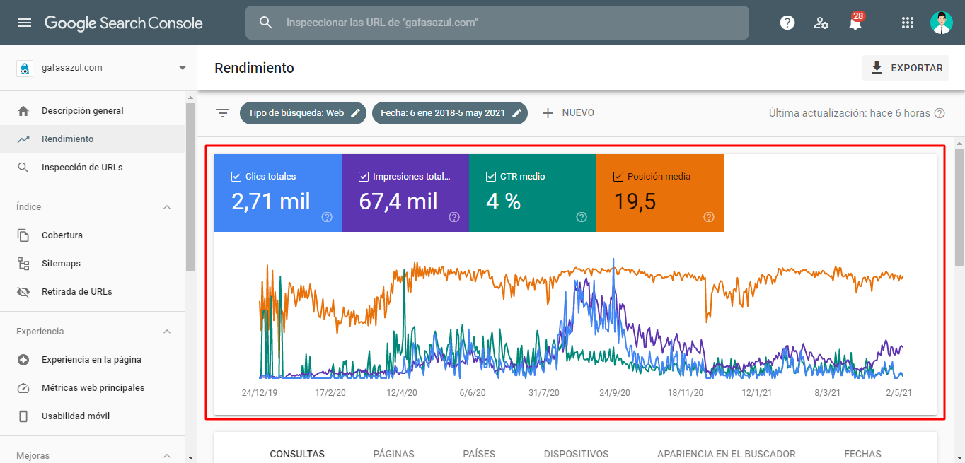Click the Sitemaps tree icon
Screen dimensions: 965x463
click(x=23, y=264)
